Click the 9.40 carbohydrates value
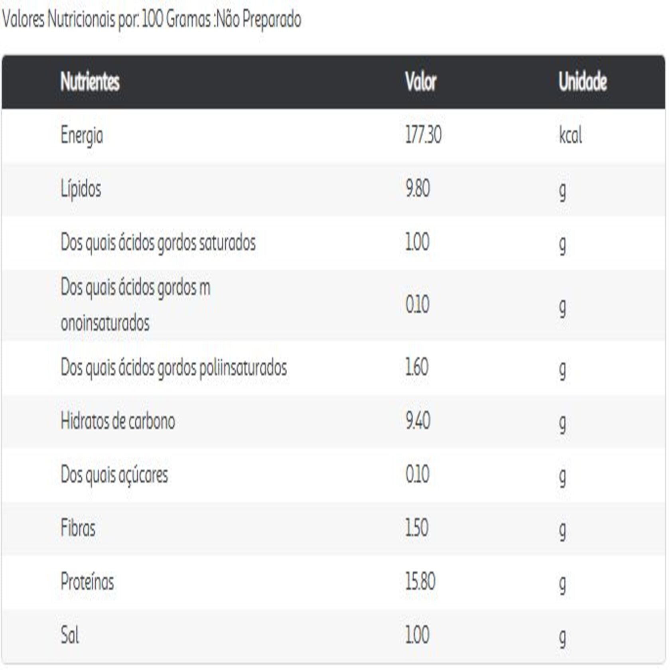670x670 pixels. point(418,421)
